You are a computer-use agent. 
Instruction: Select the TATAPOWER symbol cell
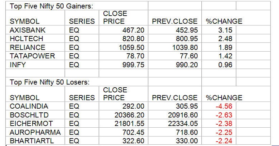click(32, 56)
